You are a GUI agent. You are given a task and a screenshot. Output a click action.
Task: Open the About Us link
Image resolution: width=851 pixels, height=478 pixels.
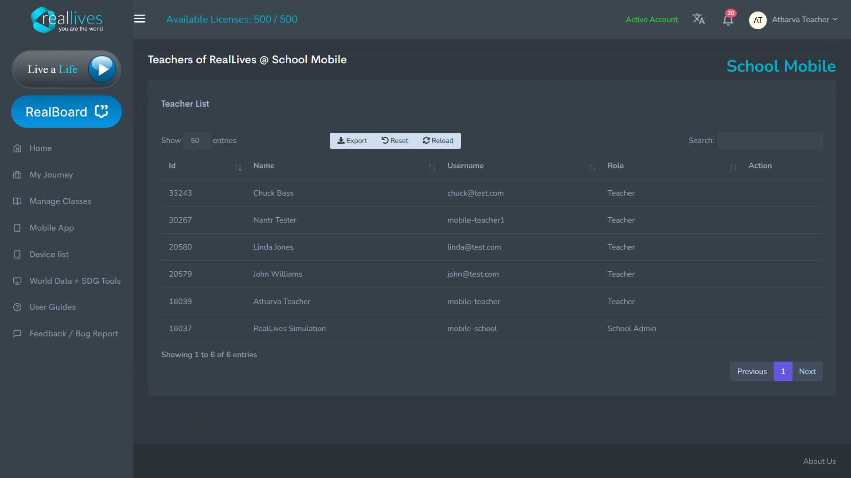tap(819, 461)
